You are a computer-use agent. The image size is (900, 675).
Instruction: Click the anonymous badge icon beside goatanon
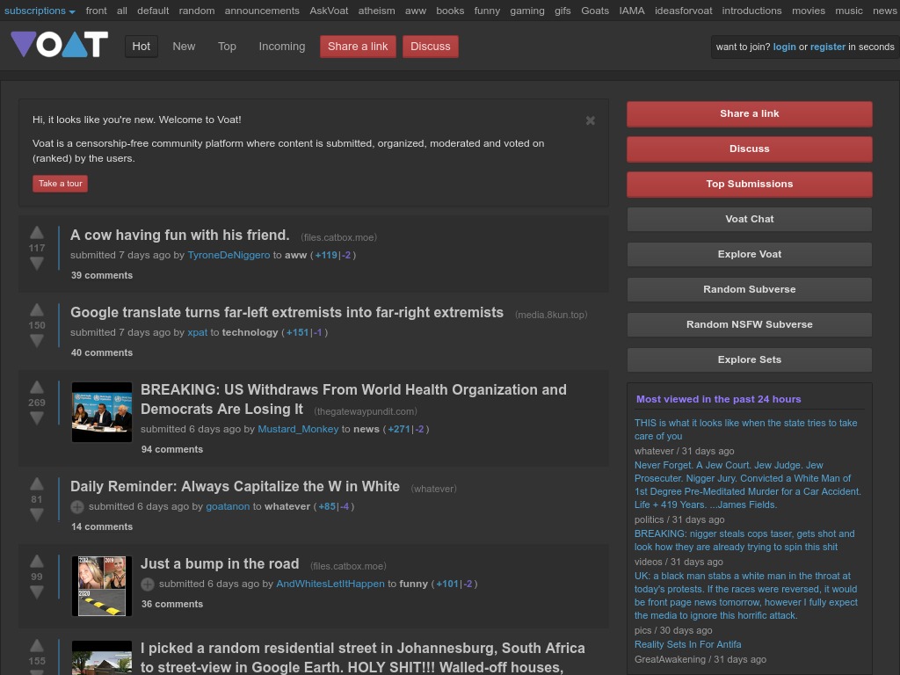(77, 506)
